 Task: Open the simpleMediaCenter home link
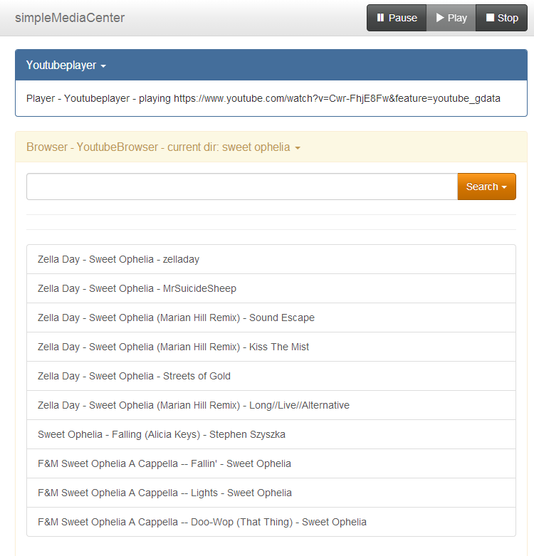pyautogui.click(x=70, y=18)
